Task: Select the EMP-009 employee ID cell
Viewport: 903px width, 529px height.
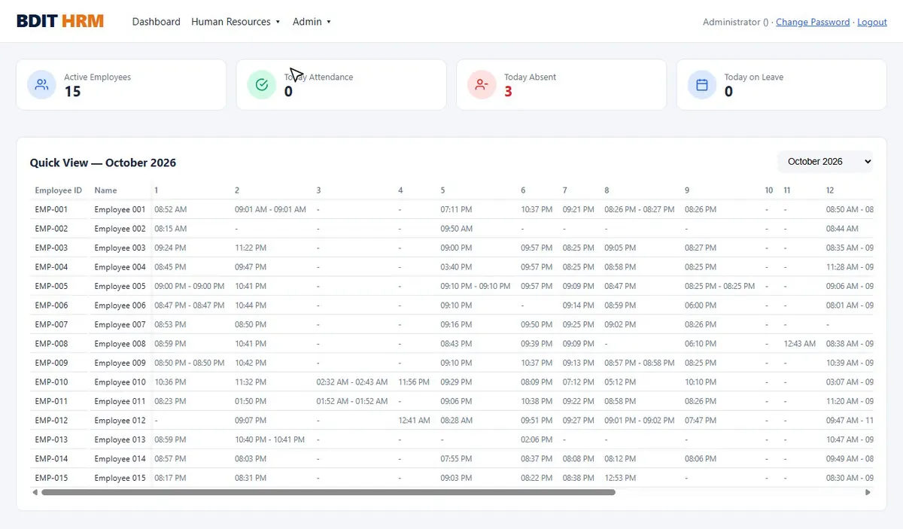Action: 51,363
